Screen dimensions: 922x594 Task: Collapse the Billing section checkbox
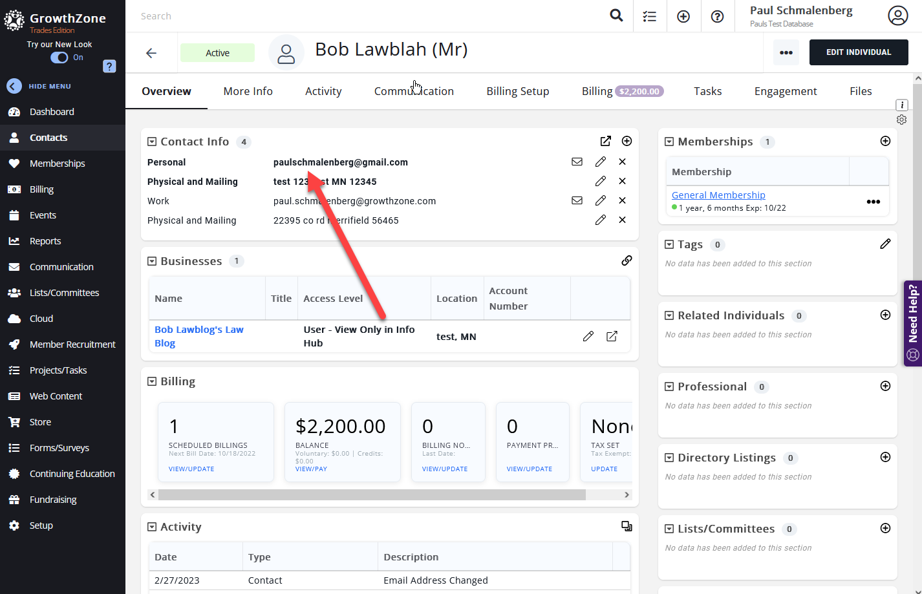coord(152,381)
